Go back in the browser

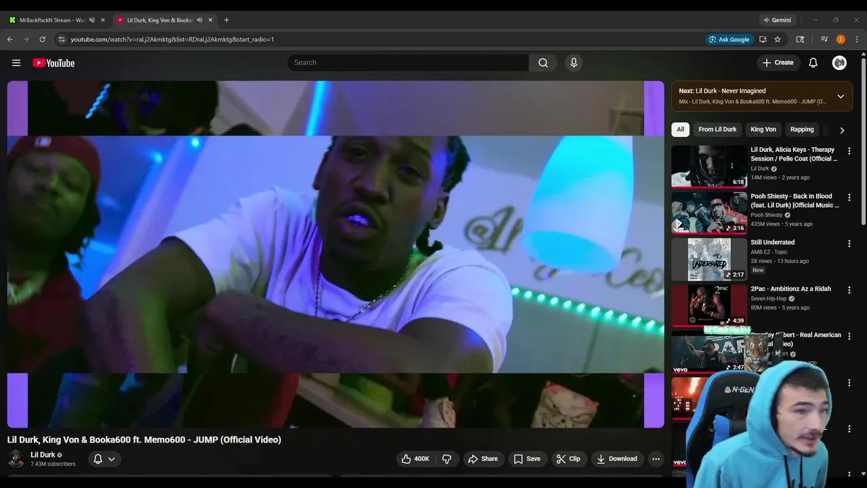10,39
